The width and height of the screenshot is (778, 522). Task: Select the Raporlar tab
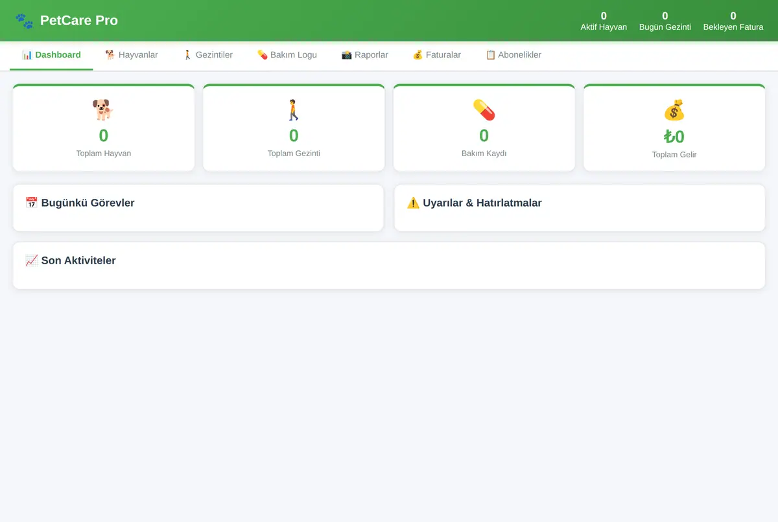[365, 55]
